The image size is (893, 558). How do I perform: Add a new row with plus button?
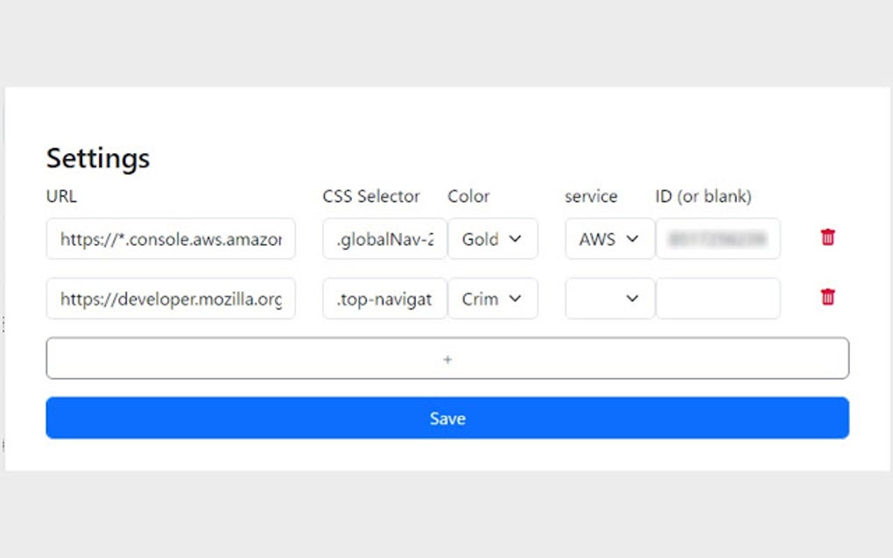[446, 359]
